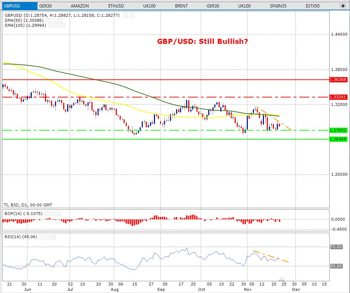Open settings gear for BOP(14) indicator
The height and width of the screenshot is (293, 350).
tap(53, 214)
